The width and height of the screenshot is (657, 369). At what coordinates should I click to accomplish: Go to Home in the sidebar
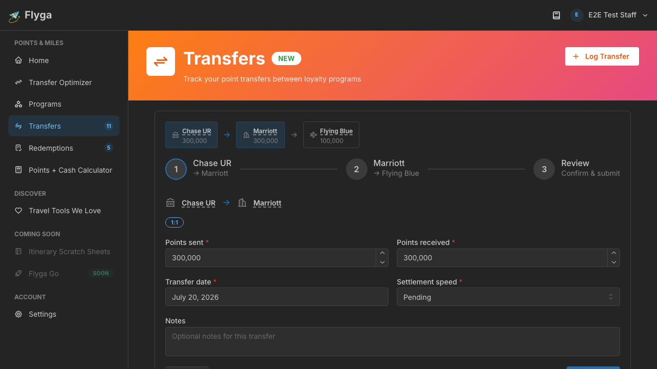click(x=64, y=60)
